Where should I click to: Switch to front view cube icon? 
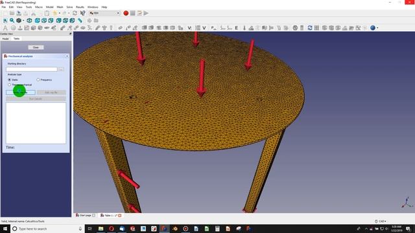coord(38,20)
